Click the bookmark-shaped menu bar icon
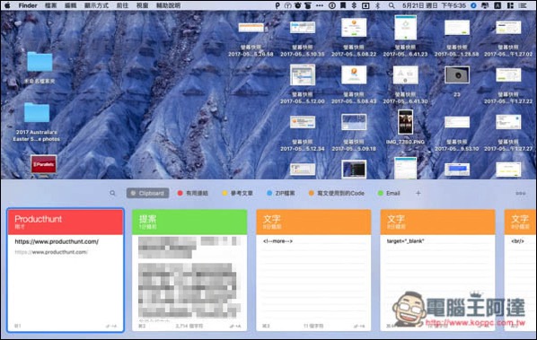537x340 pixels. click(343, 5)
